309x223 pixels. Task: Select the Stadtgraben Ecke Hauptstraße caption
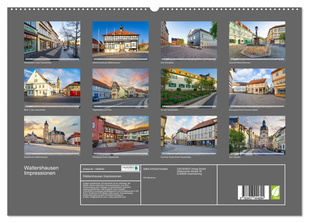point(38,63)
